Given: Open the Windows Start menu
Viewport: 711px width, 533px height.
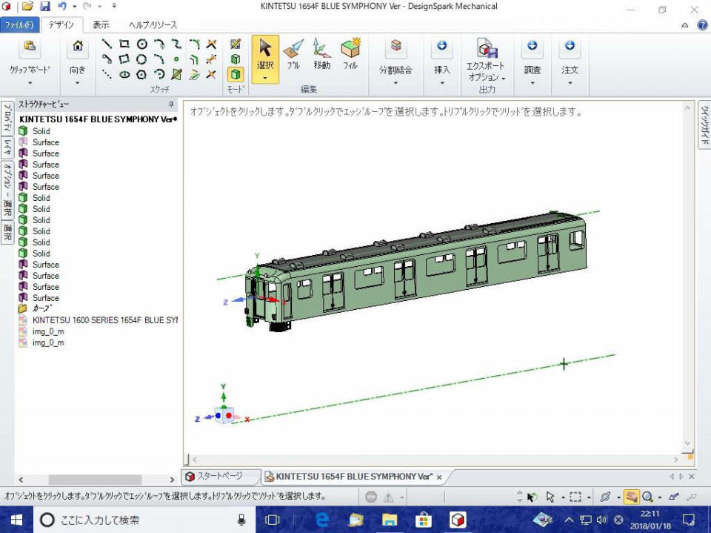Looking at the screenshot, I should coord(16,520).
